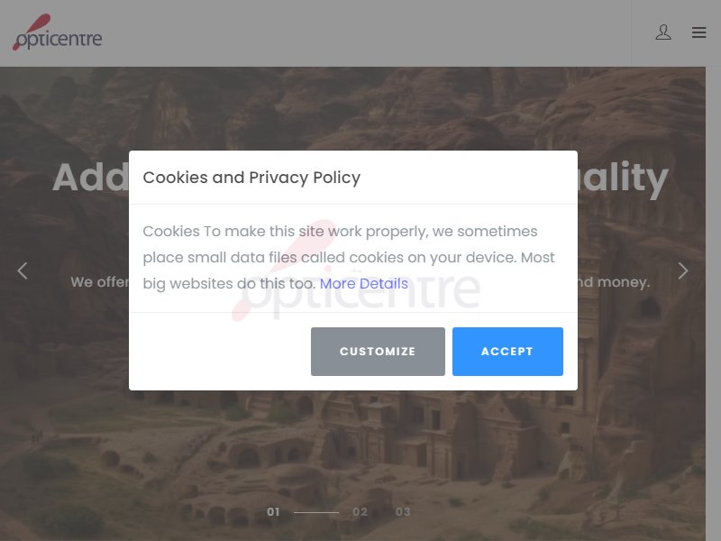Screen dimensions: 721x541
Task: Click the cookie description paragraph text
Action: tap(349, 257)
